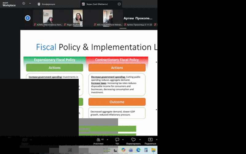
Task: Click the React (Отреагировать) heart icon
Action: click(133, 140)
